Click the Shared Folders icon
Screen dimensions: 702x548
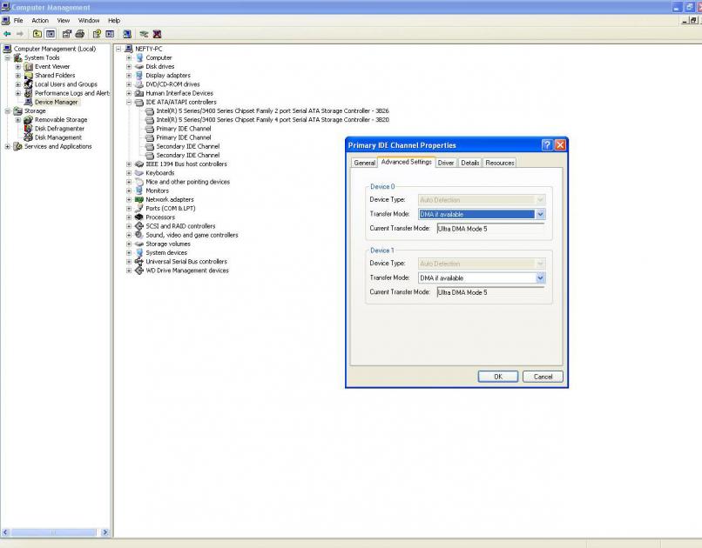click(28, 76)
